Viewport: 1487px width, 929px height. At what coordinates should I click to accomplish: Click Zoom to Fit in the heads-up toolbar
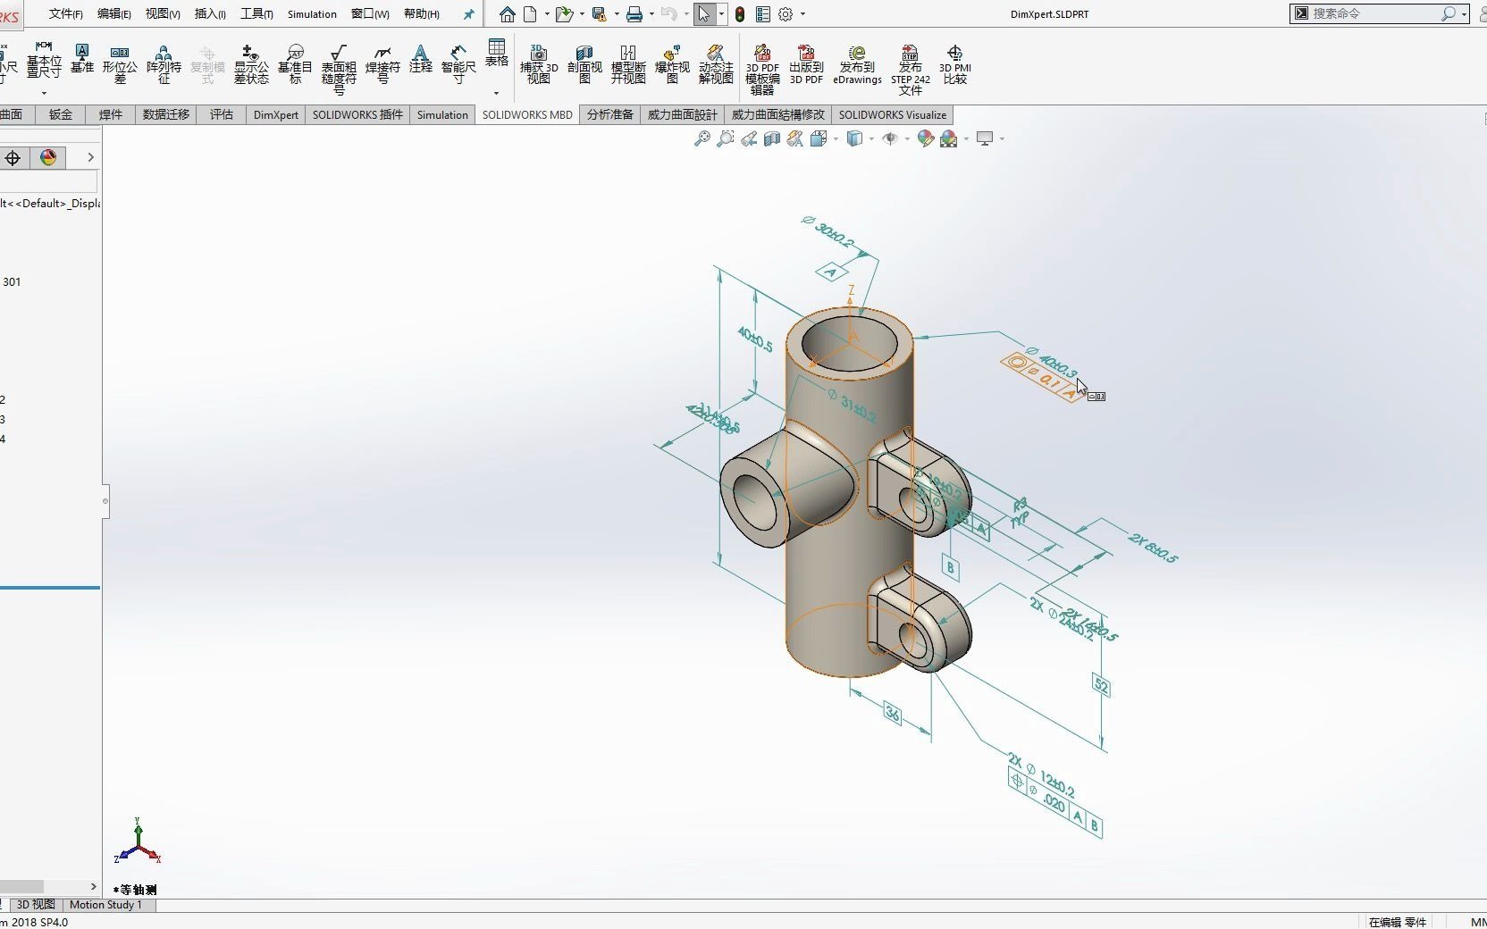tap(701, 139)
